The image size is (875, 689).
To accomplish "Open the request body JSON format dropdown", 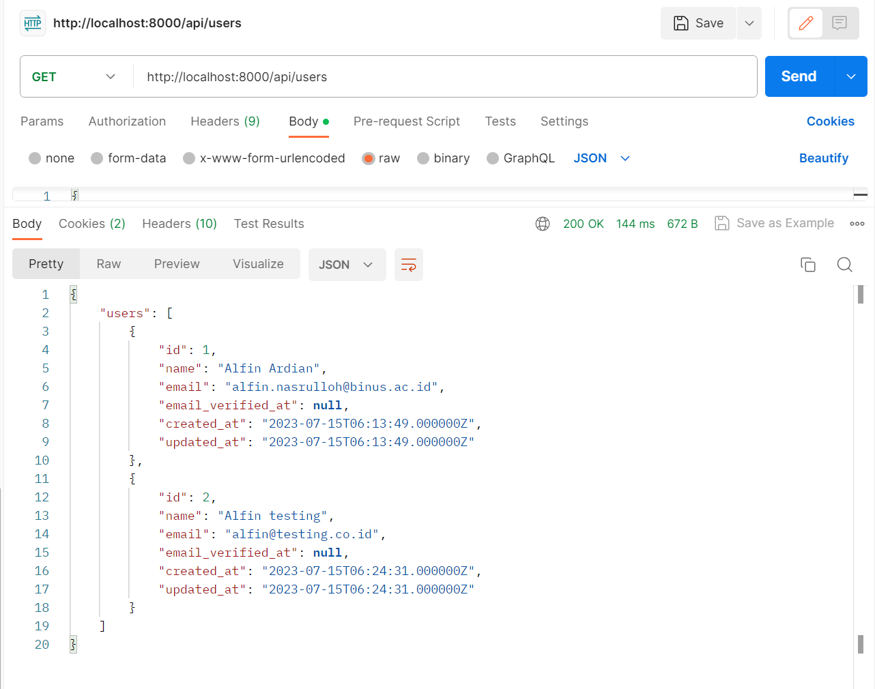I will 601,158.
